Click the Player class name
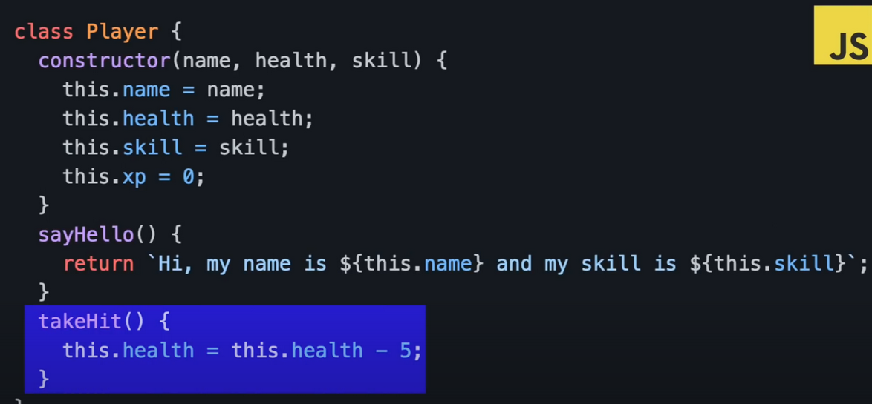The width and height of the screenshot is (872, 404). 122,32
